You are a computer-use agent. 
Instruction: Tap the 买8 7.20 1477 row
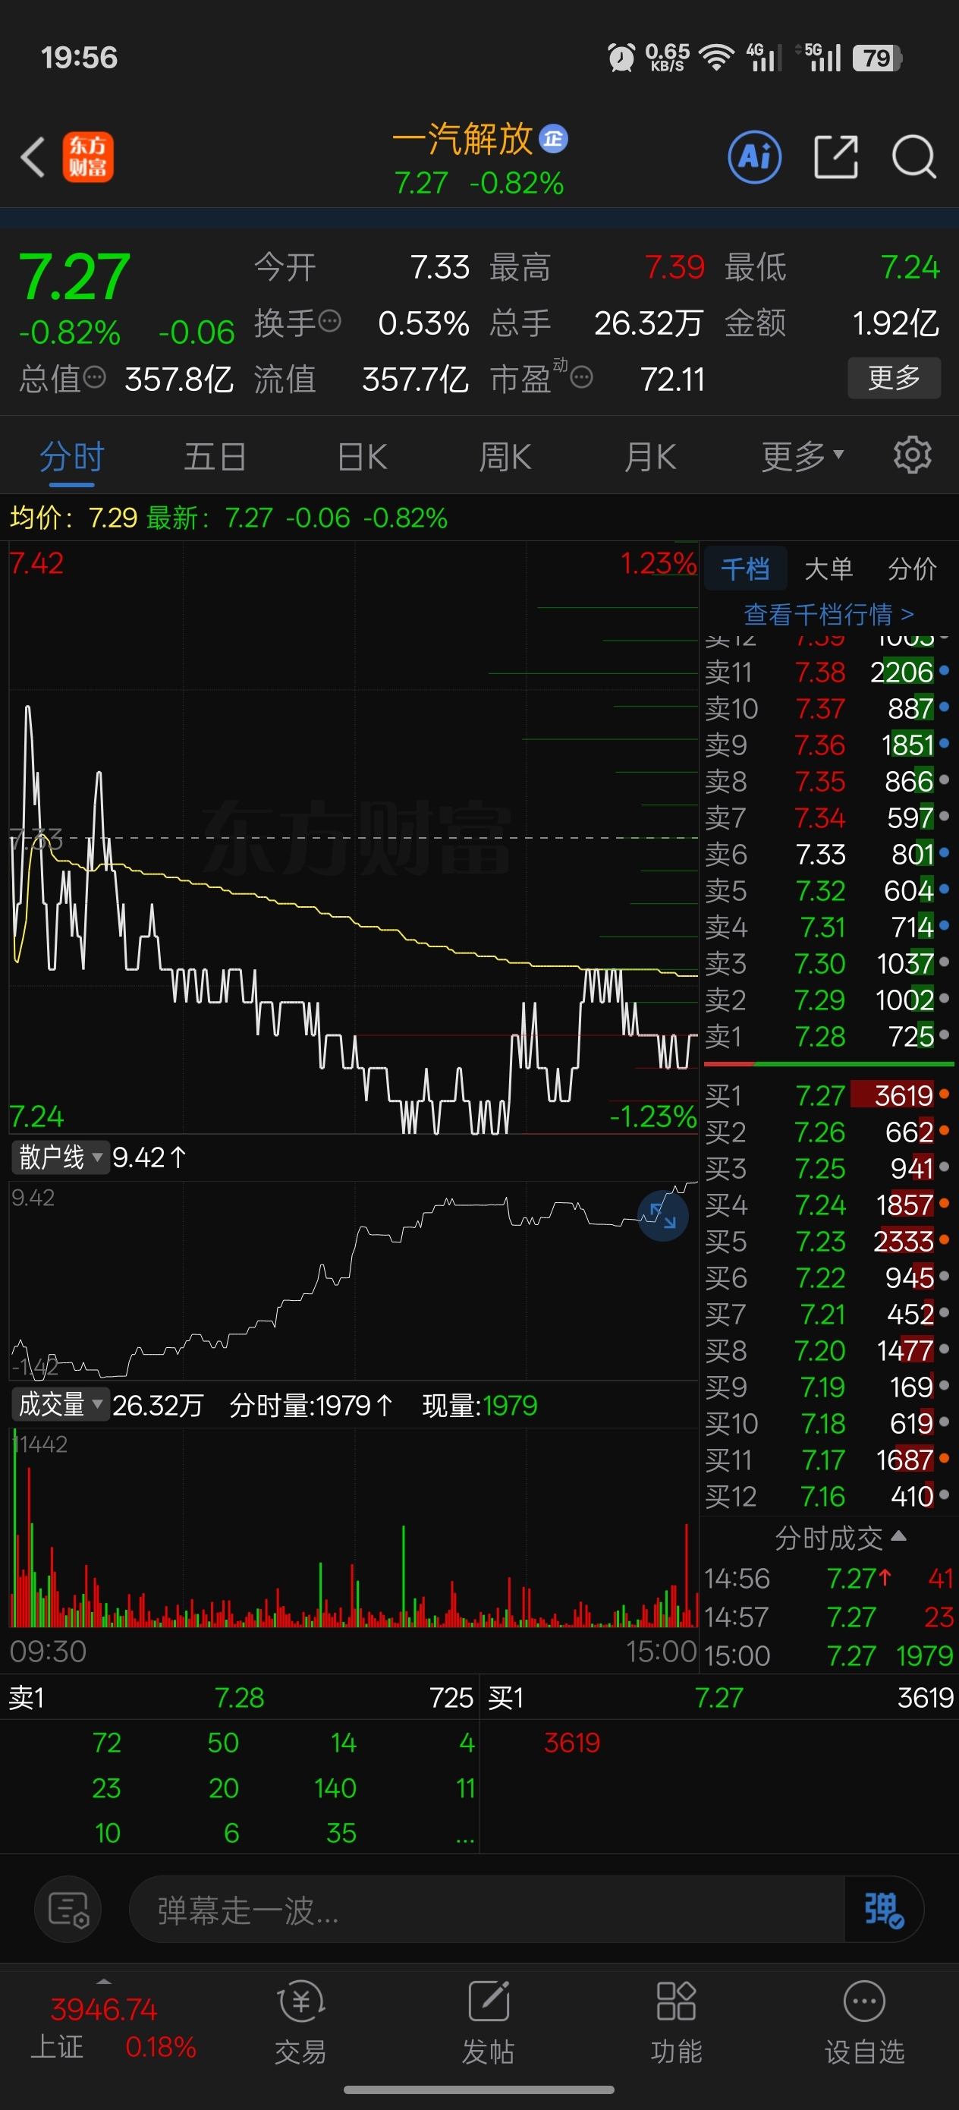828,1351
